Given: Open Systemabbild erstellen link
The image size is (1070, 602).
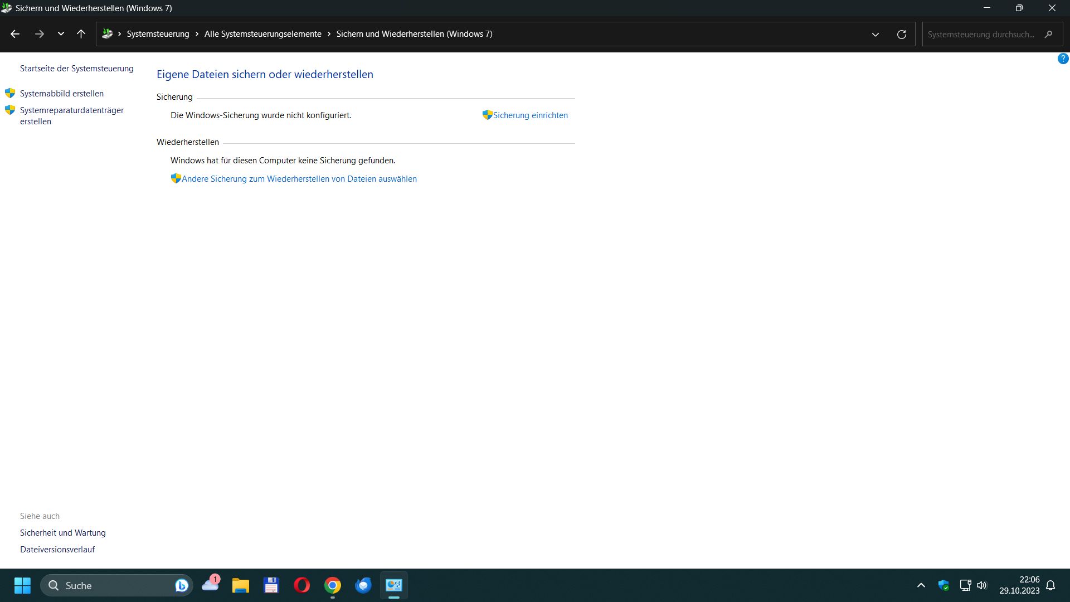Looking at the screenshot, I should [x=62, y=94].
